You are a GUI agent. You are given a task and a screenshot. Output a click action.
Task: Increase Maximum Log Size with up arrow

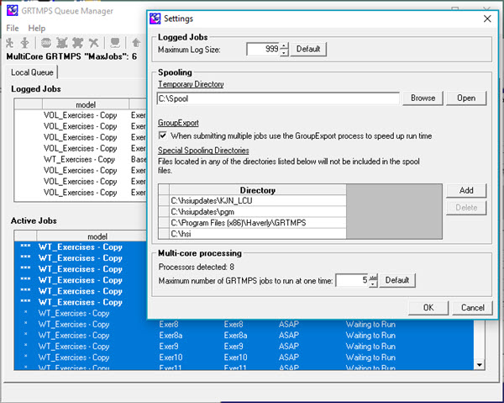pos(284,45)
